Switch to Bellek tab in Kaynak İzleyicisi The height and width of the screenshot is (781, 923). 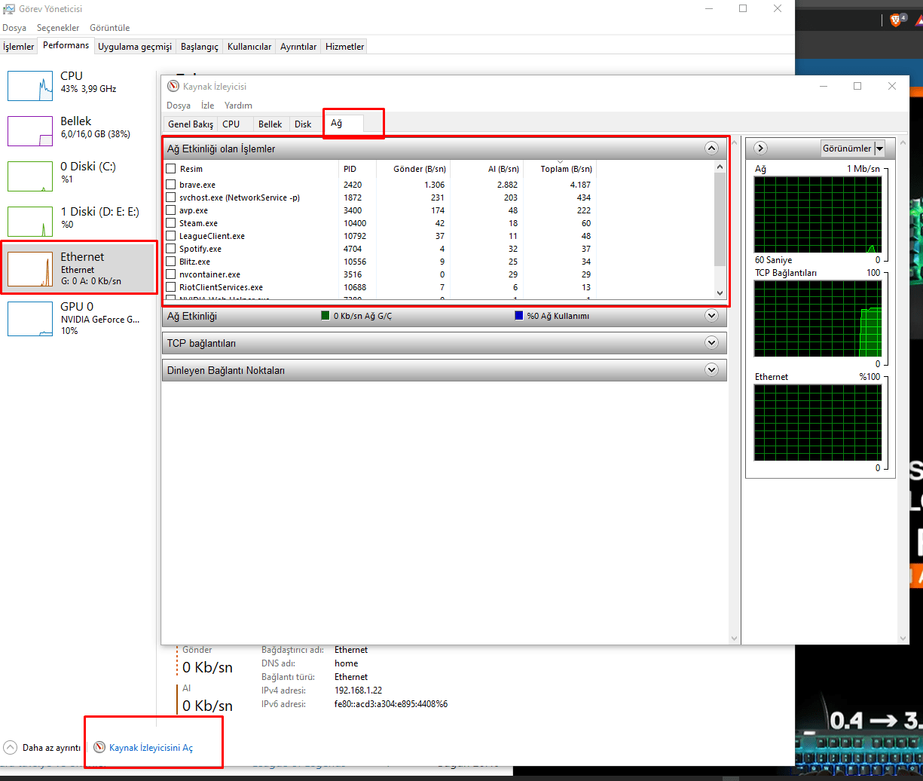click(270, 124)
